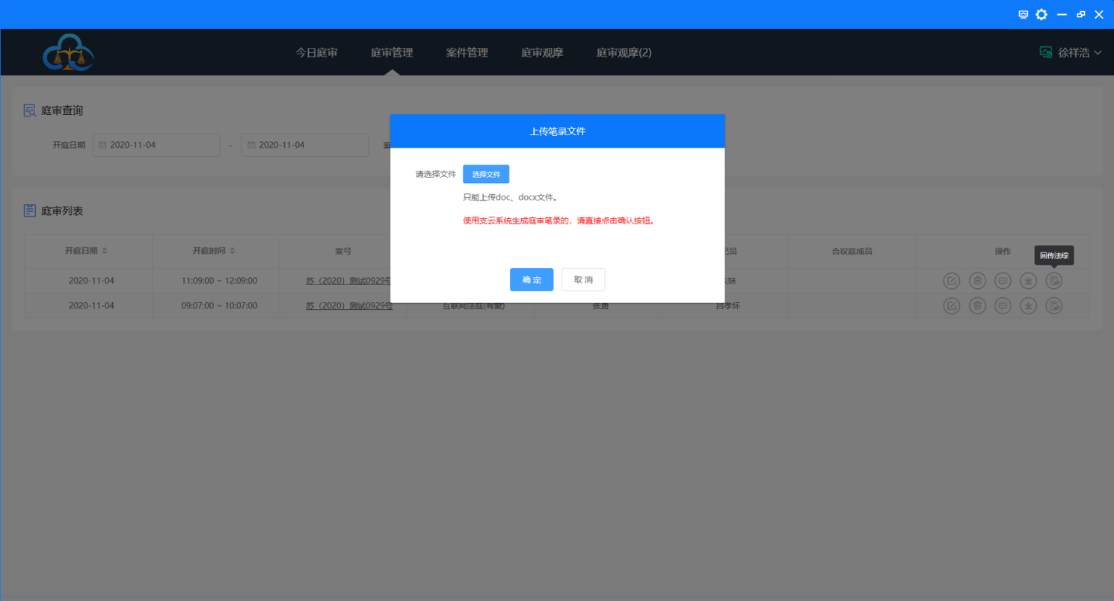
Task: Open the message bubble icon in second row
Action: pos(1003,305)
